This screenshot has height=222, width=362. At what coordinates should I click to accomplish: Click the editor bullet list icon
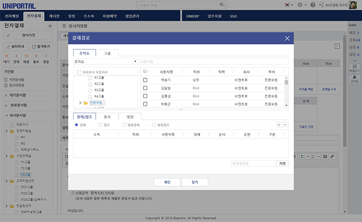pyautogui.click(x=302, y=156)
